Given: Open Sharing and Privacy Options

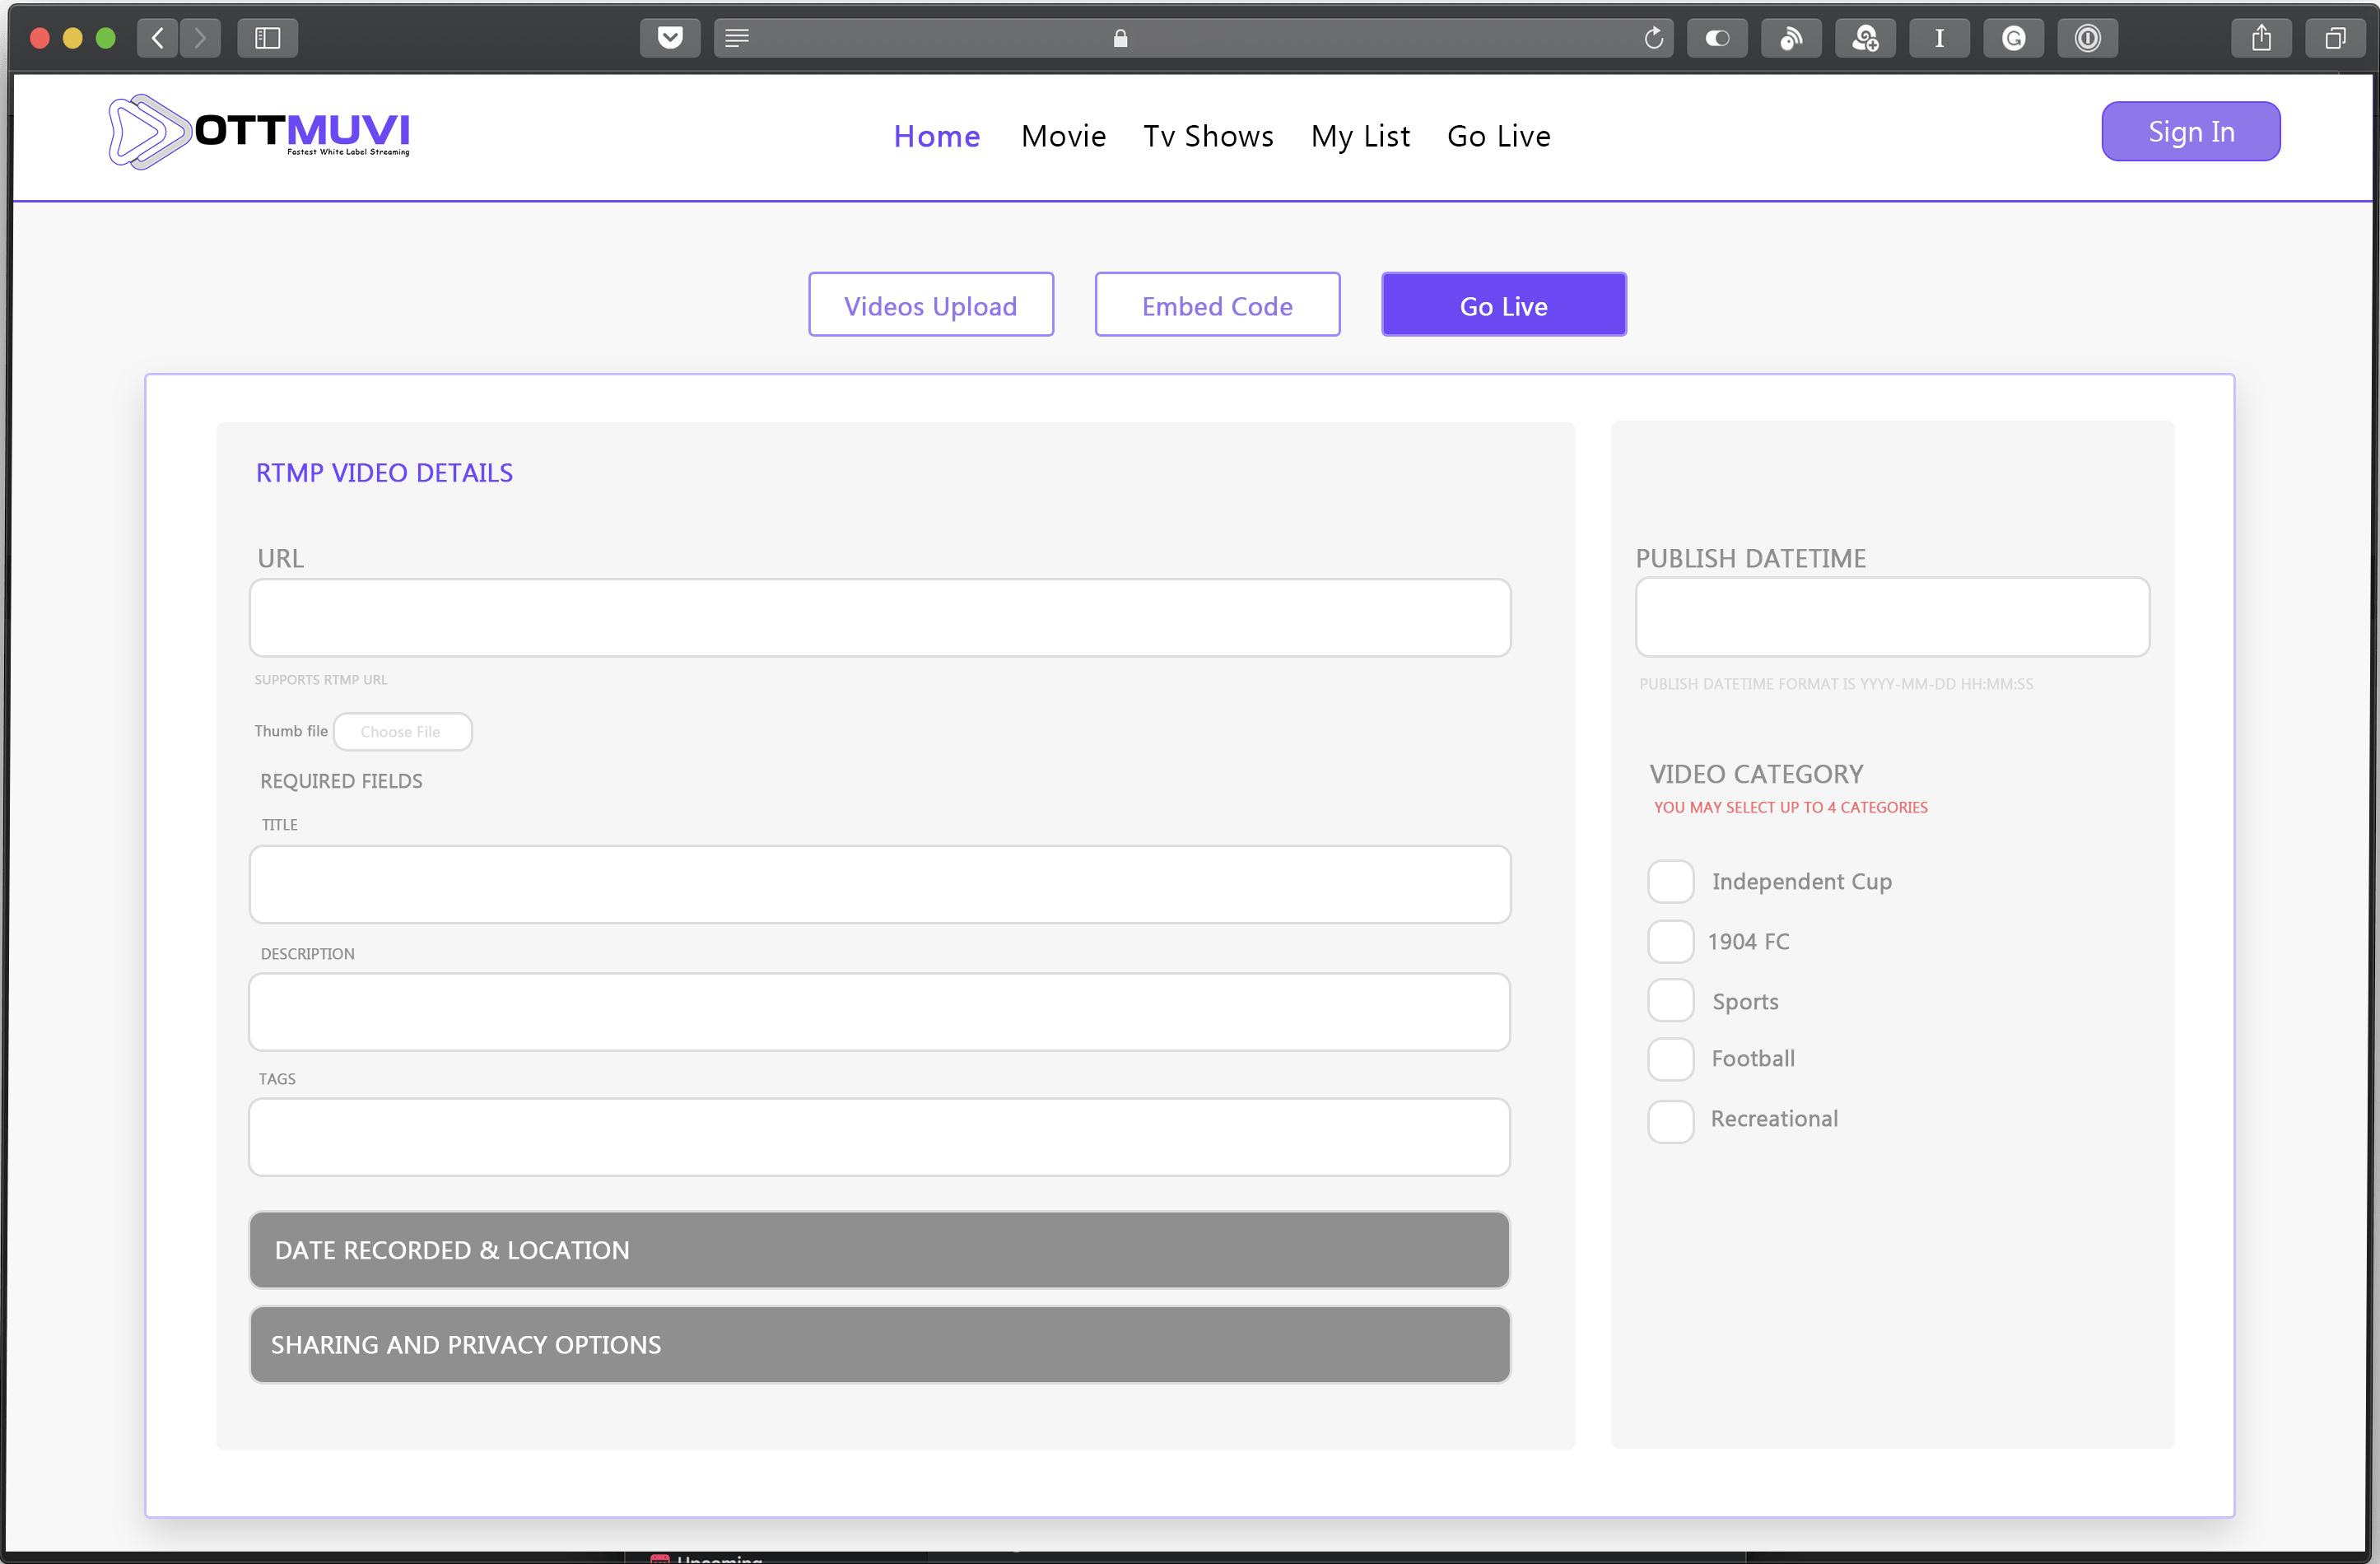Looking at the screenshot, I should pyautogui.click(x=879, y=1344).
